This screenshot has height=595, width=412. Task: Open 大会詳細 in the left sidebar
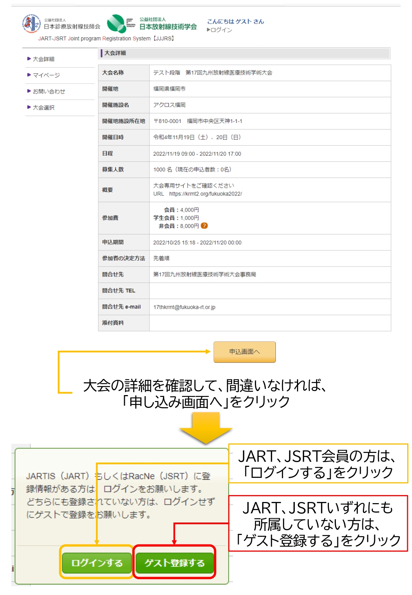coord(43,59)
